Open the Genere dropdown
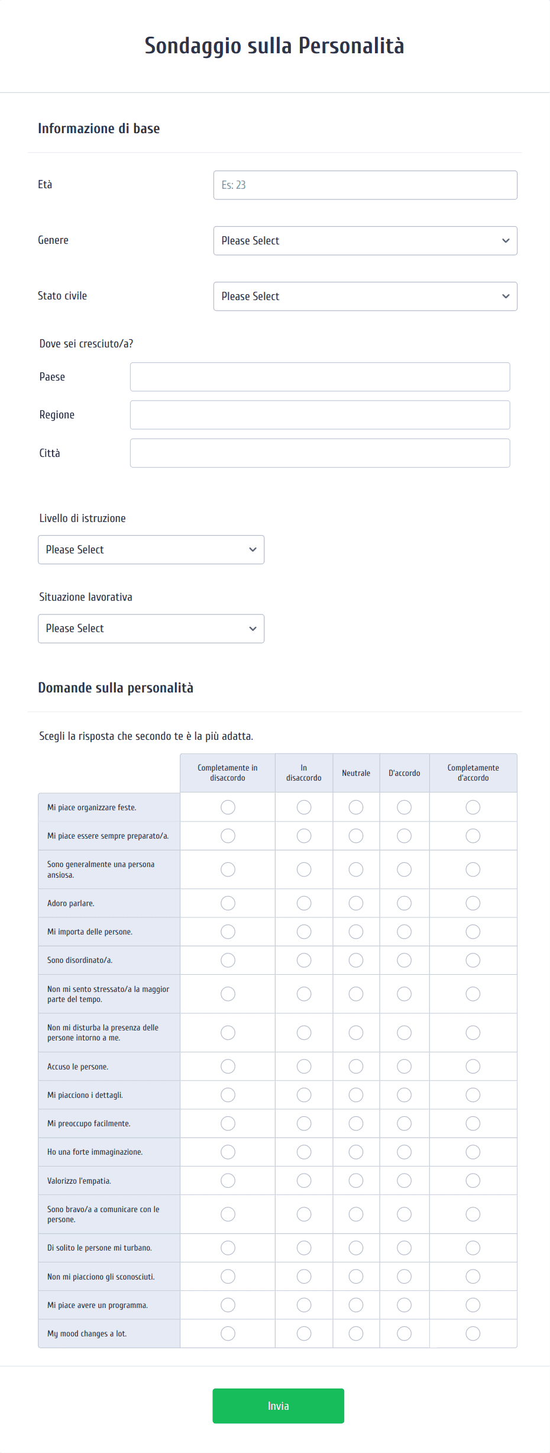550x1453 pixels. point(365,241)
